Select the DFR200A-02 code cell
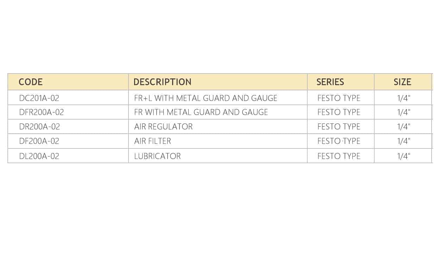The image size is (445, 261). pos(68,112)
